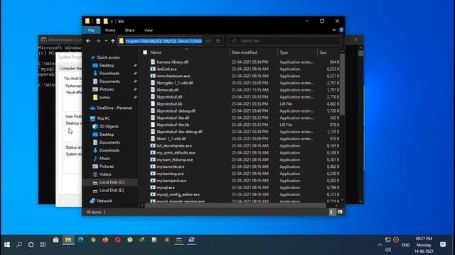Open the File tab

92,30
